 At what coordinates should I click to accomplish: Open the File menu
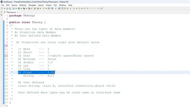(2, 5)
